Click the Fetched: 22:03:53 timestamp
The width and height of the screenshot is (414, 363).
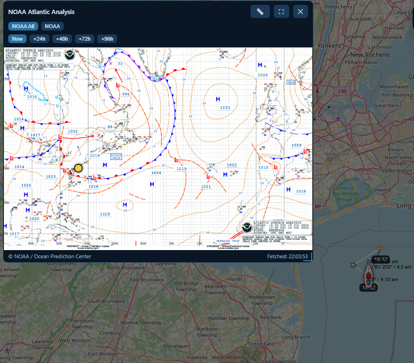click(287, 256)
